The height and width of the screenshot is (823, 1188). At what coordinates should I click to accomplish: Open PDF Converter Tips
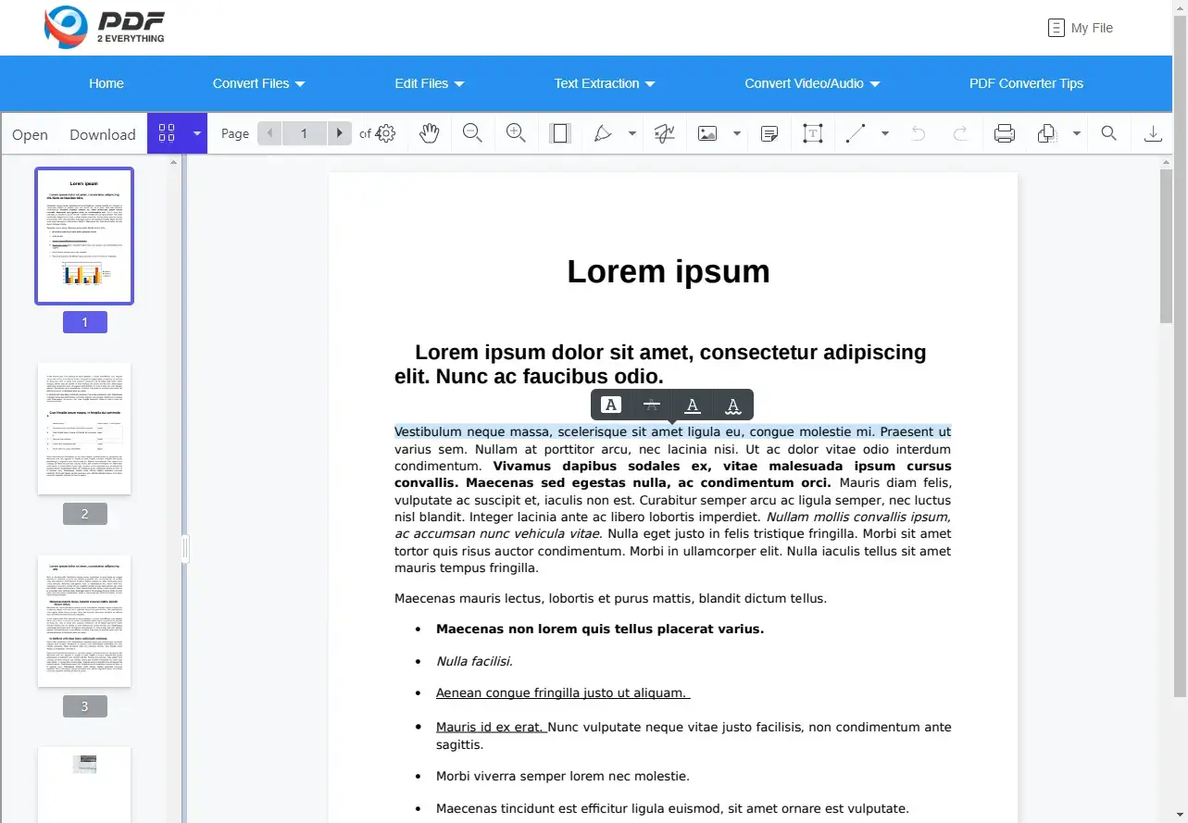tap(1026, 83)
